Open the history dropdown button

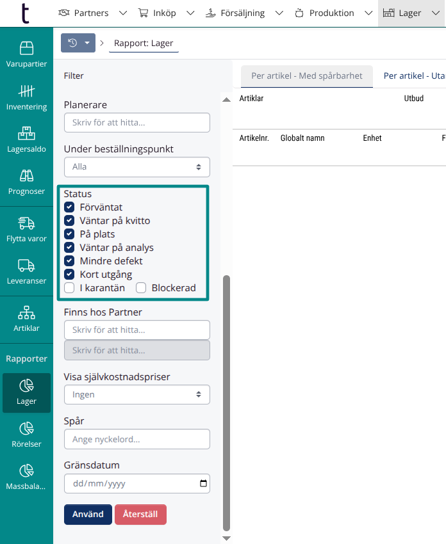(x=78, y=44)
